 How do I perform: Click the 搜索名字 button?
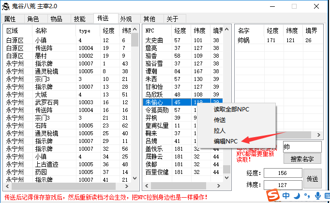click(302, 159)
